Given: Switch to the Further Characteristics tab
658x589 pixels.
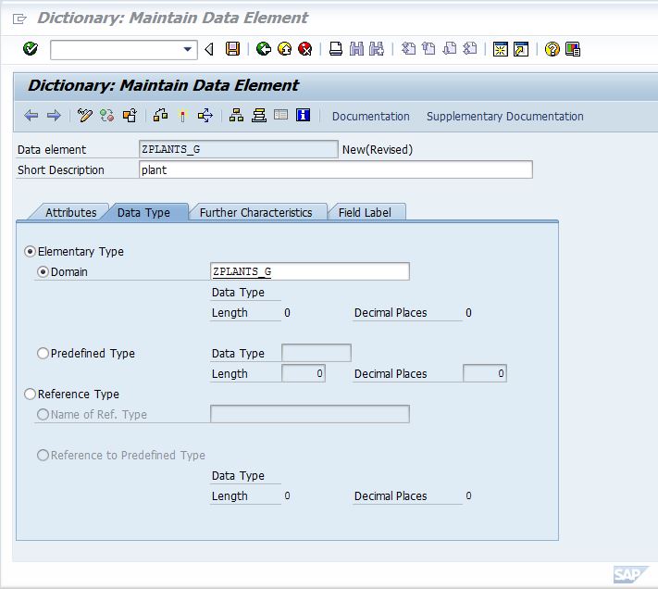Looking at the screenshot, I should pyautogui.click(x=255, y=212).
